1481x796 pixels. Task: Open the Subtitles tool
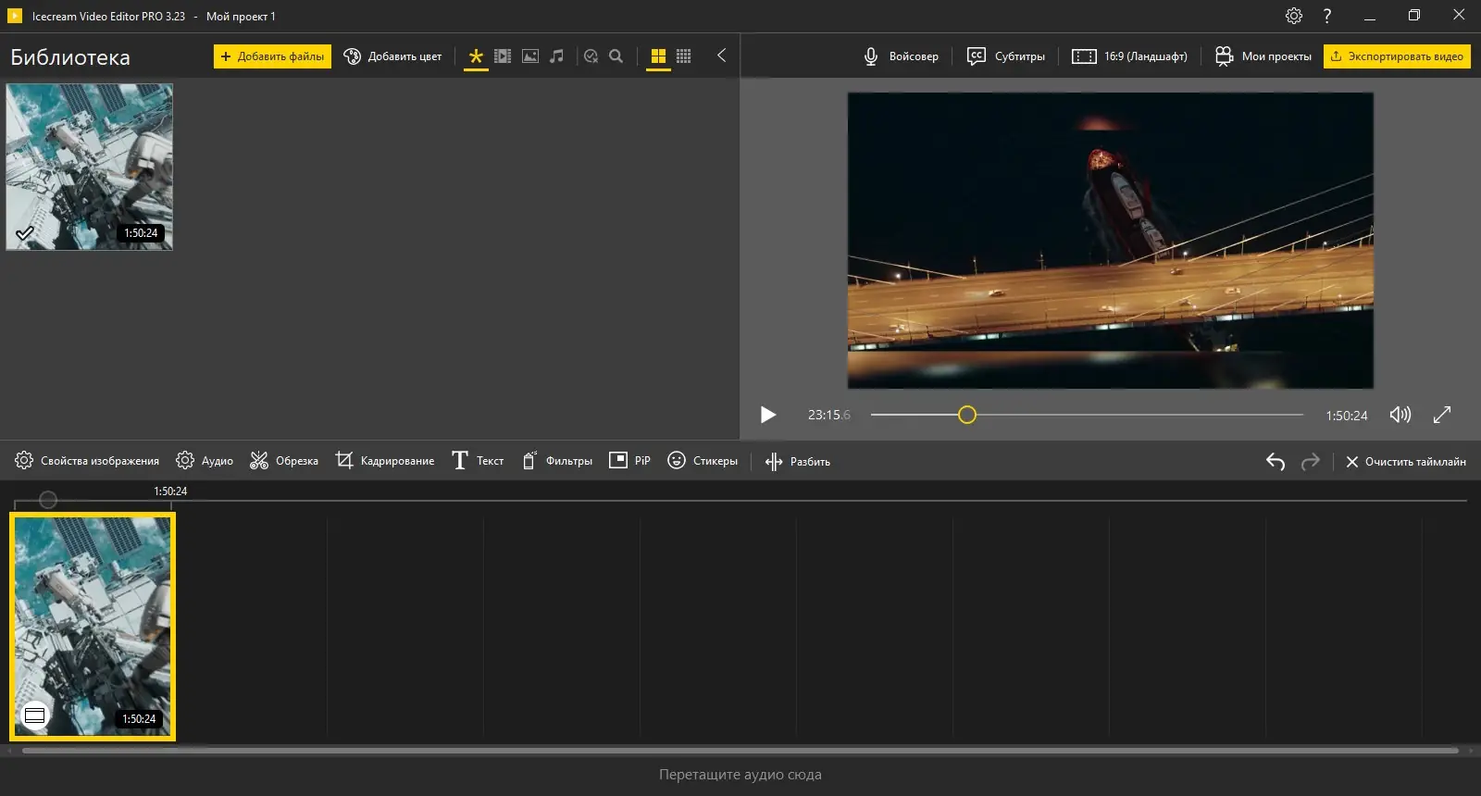1005,56
